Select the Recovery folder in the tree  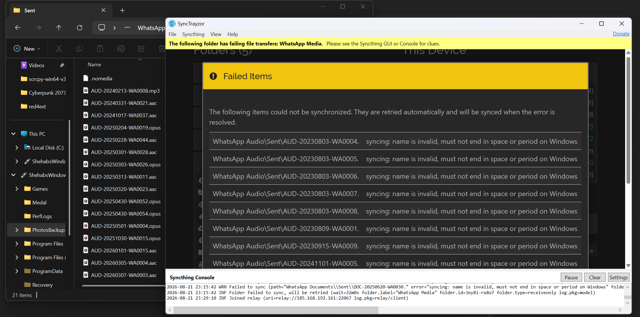(39, 285)
